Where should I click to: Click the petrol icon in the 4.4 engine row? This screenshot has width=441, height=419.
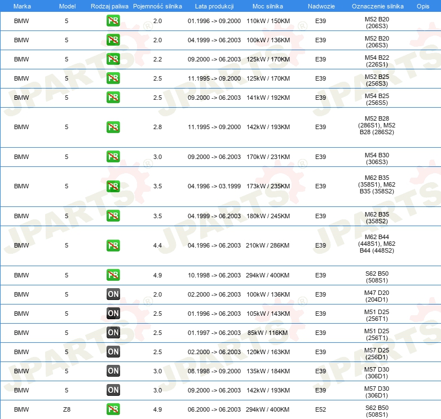coord(113,245)
